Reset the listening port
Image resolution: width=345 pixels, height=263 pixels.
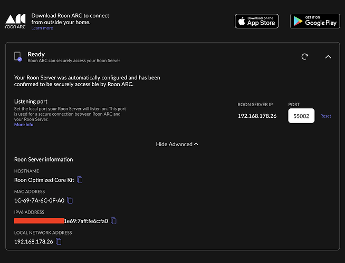point(325,116)
